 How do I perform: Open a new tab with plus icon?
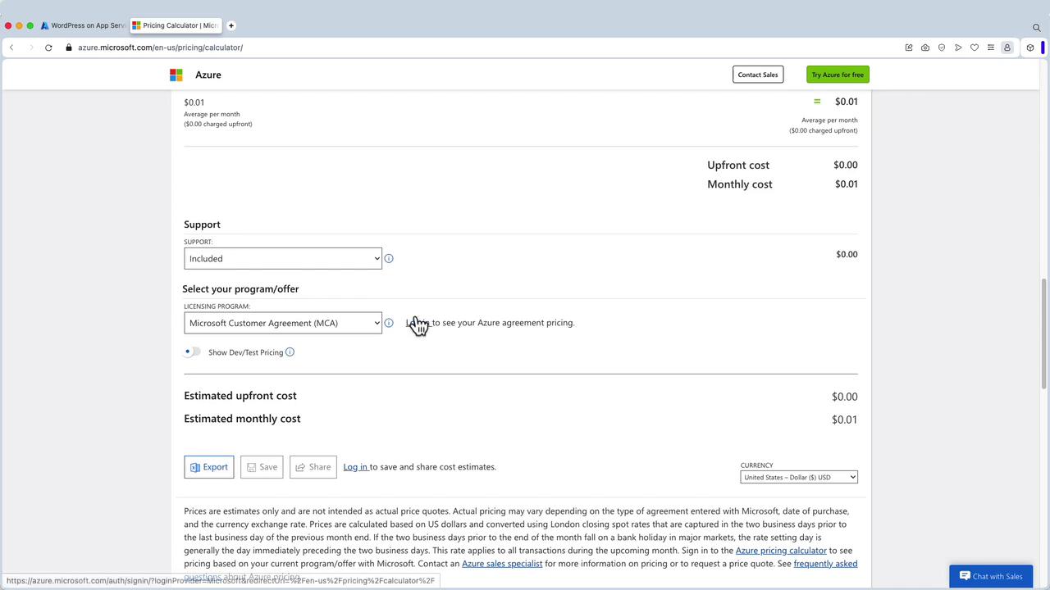pyautogui.click(x=231, y=25)
